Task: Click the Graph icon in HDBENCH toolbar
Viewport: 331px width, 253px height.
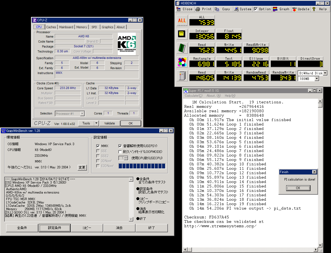Action: point(275,9)
